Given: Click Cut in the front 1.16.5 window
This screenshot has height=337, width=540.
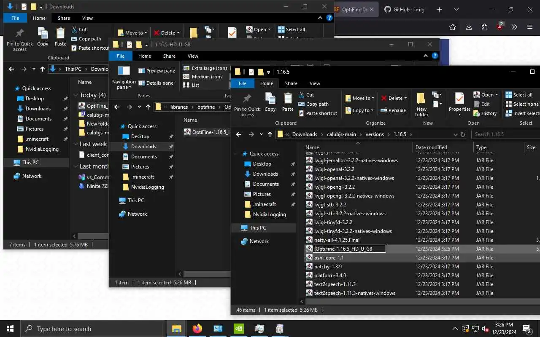Looking at the screenshot, I should 306,95.
